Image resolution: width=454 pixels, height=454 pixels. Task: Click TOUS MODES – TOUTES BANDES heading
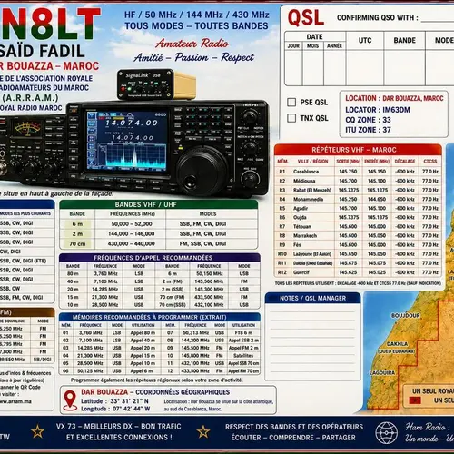pos(196,26)
